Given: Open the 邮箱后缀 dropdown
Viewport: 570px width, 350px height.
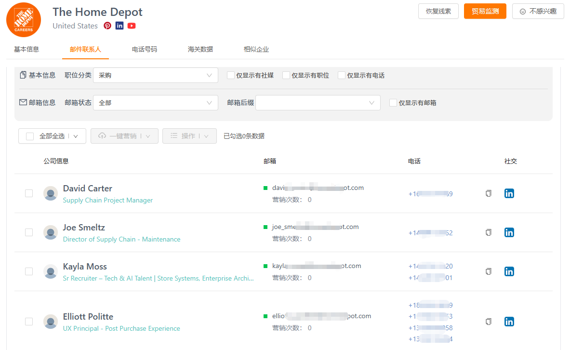Looking at the screenshot, I should [x=318, y=103].
